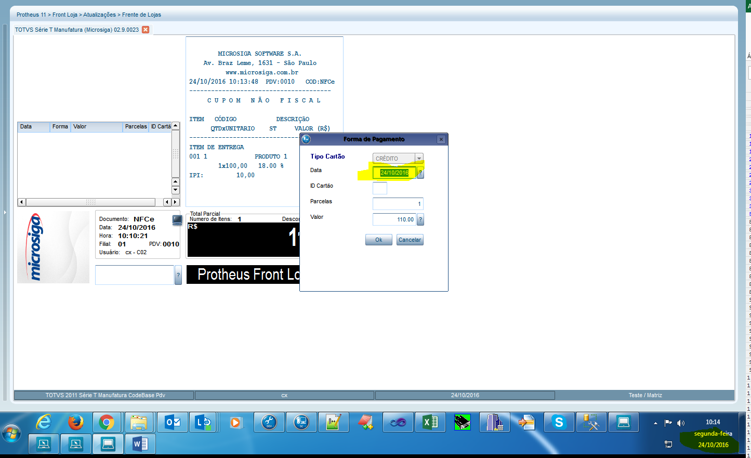Open the lookup button next to product field
Viewport: 751px width, 458px height.
pos(178,275)
